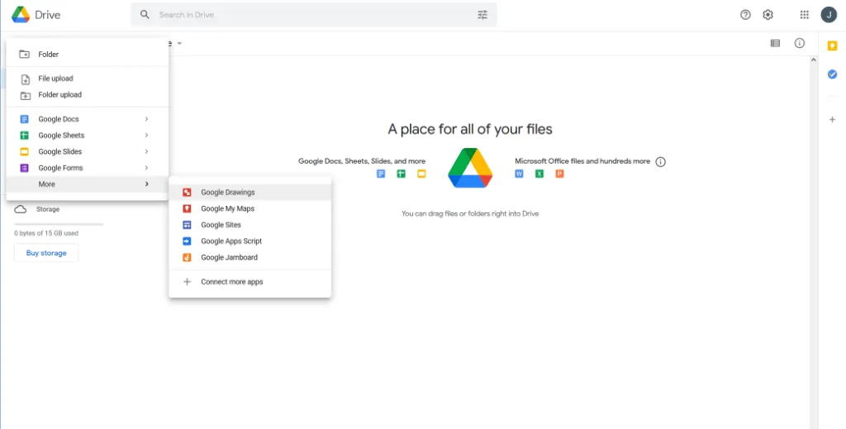The height and width of the screenshot is (429, 846).
Task: Open the My Drive dropdown arrow
Action: tap(179, 43)
